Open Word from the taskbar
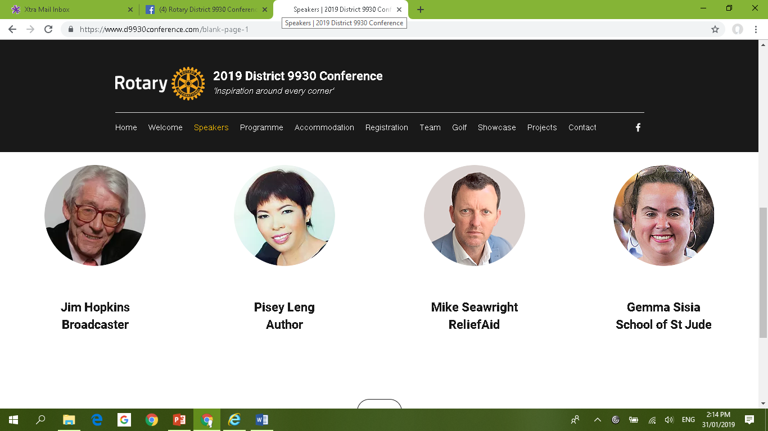 pos(261,420)
